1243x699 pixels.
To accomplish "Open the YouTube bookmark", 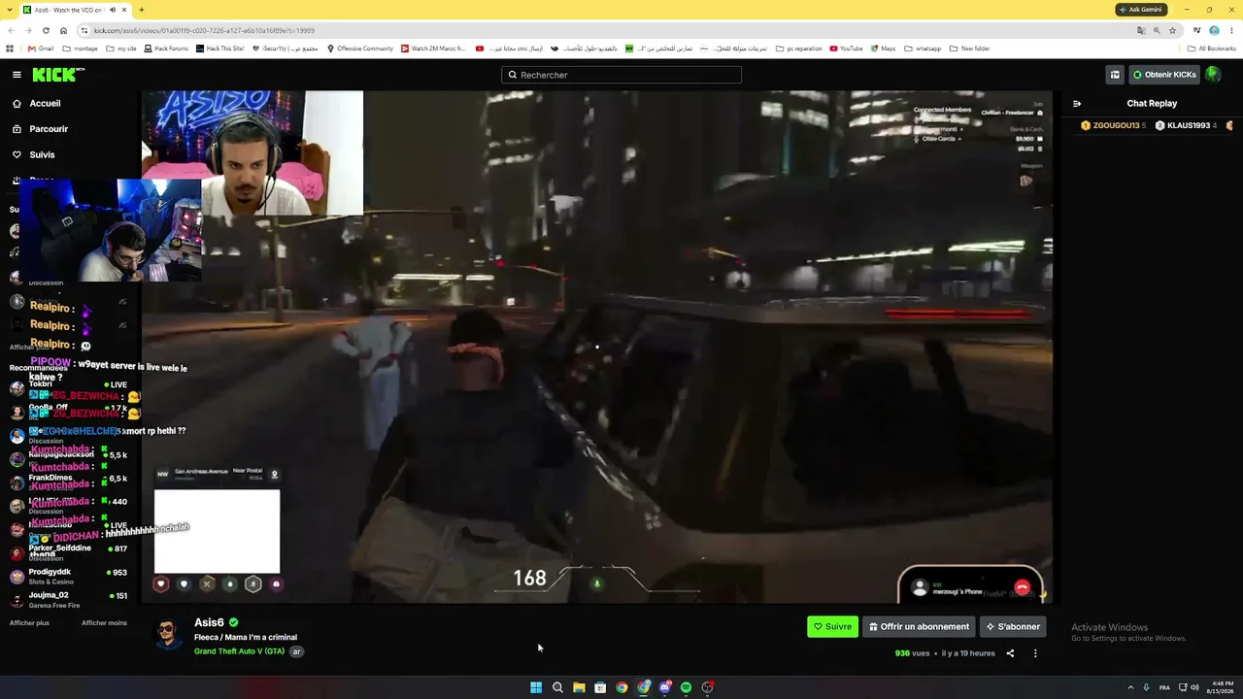I will coord(846,49).
